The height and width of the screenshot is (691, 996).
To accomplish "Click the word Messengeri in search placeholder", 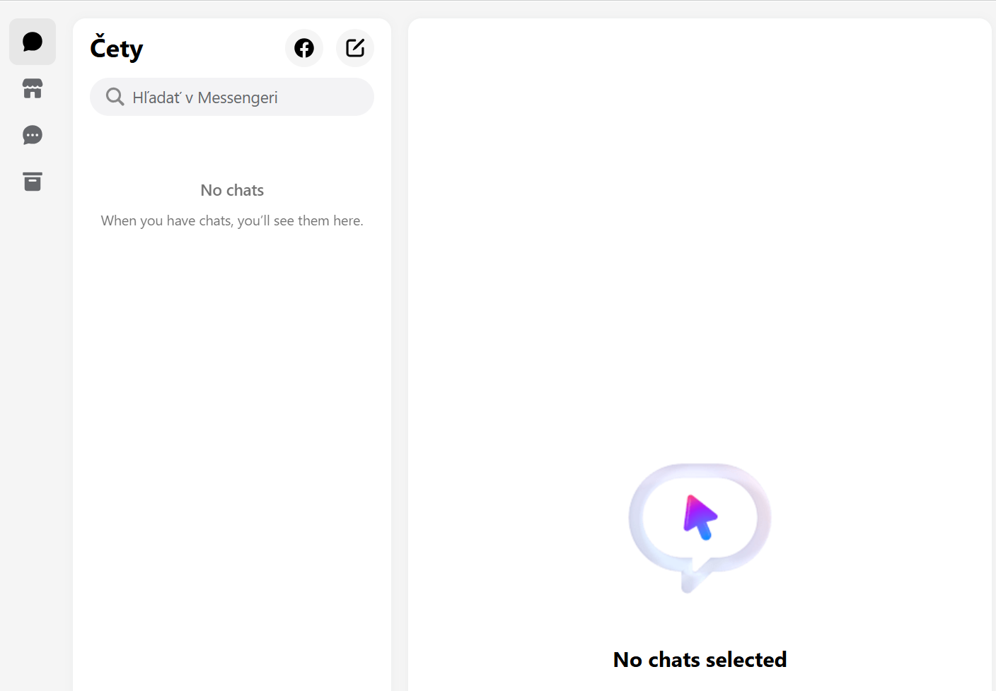I will tap(238, 98).
